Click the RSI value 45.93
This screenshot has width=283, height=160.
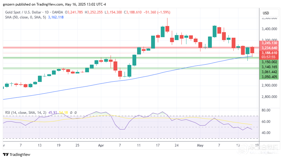pos(53,112)
